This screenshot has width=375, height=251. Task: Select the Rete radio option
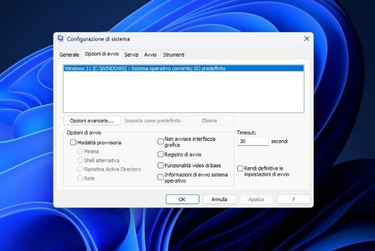pyautogui.click(x=80, y=178)
